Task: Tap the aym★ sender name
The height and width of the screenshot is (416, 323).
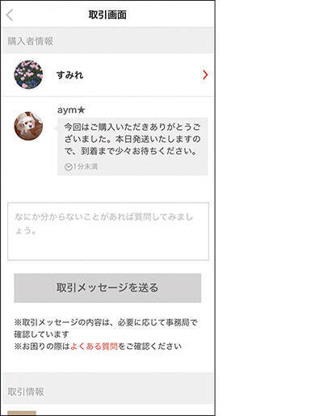Action: 71,110
